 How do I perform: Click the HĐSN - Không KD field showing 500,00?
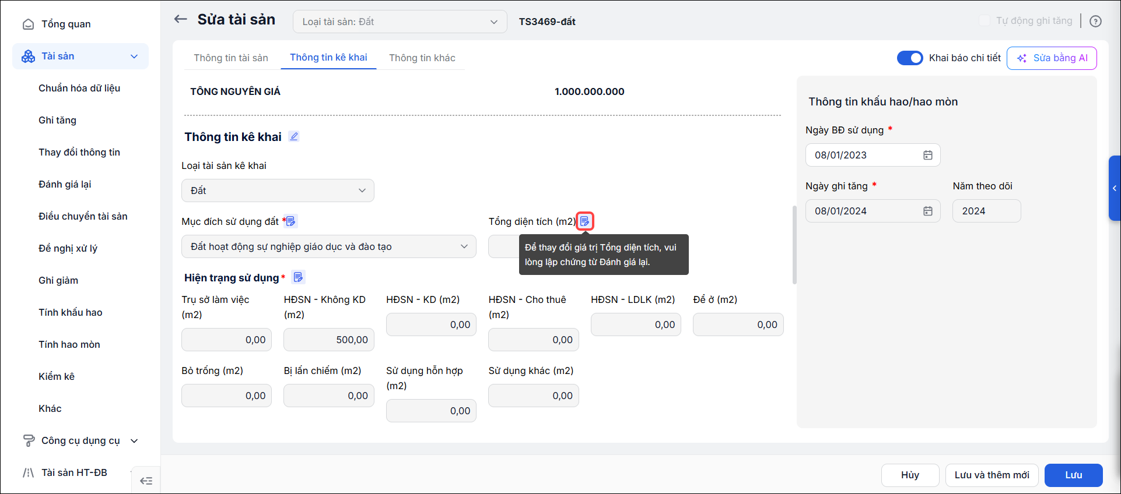pos(329,340)
